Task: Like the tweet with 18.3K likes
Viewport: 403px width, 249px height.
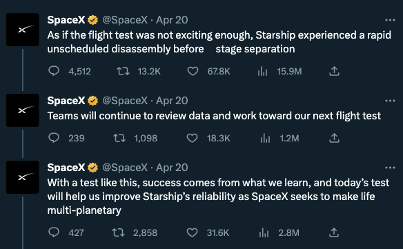Action: coord(192,138)
